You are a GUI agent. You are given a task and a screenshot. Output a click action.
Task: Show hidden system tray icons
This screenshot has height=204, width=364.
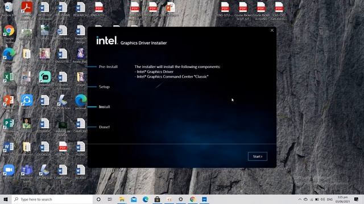point(300,199)
